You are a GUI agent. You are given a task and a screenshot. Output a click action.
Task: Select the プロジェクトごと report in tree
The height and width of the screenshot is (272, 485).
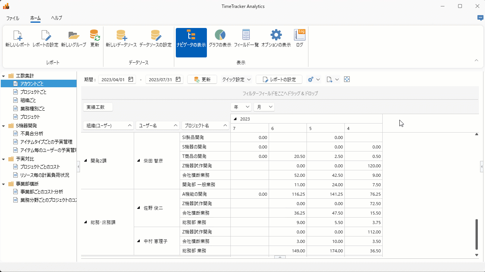(33, 92)
